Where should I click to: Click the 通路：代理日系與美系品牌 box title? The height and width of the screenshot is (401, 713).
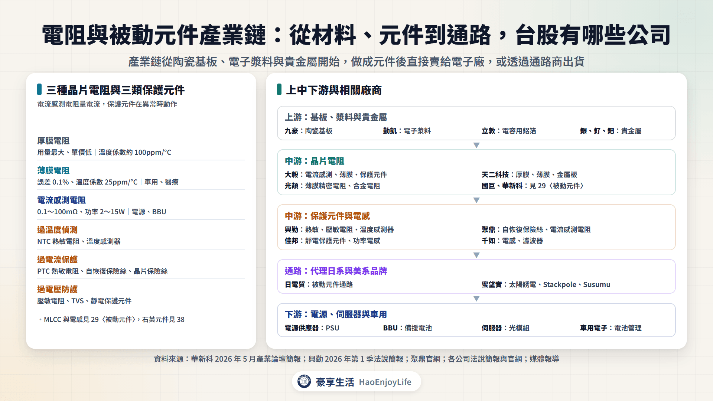pos(336,271)
